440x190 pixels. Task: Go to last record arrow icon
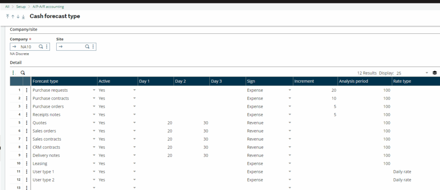pyautogui.click(x=23, y=17)
